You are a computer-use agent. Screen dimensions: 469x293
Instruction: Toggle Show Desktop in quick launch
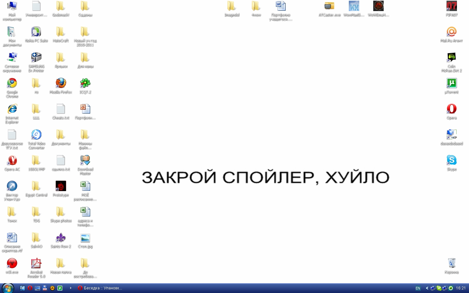click(37, 288)
